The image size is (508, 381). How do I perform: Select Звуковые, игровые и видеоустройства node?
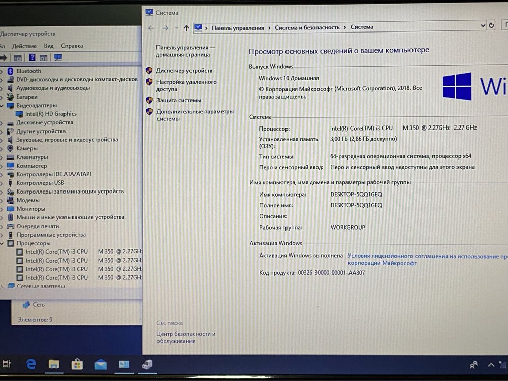[x=67, y=140]
